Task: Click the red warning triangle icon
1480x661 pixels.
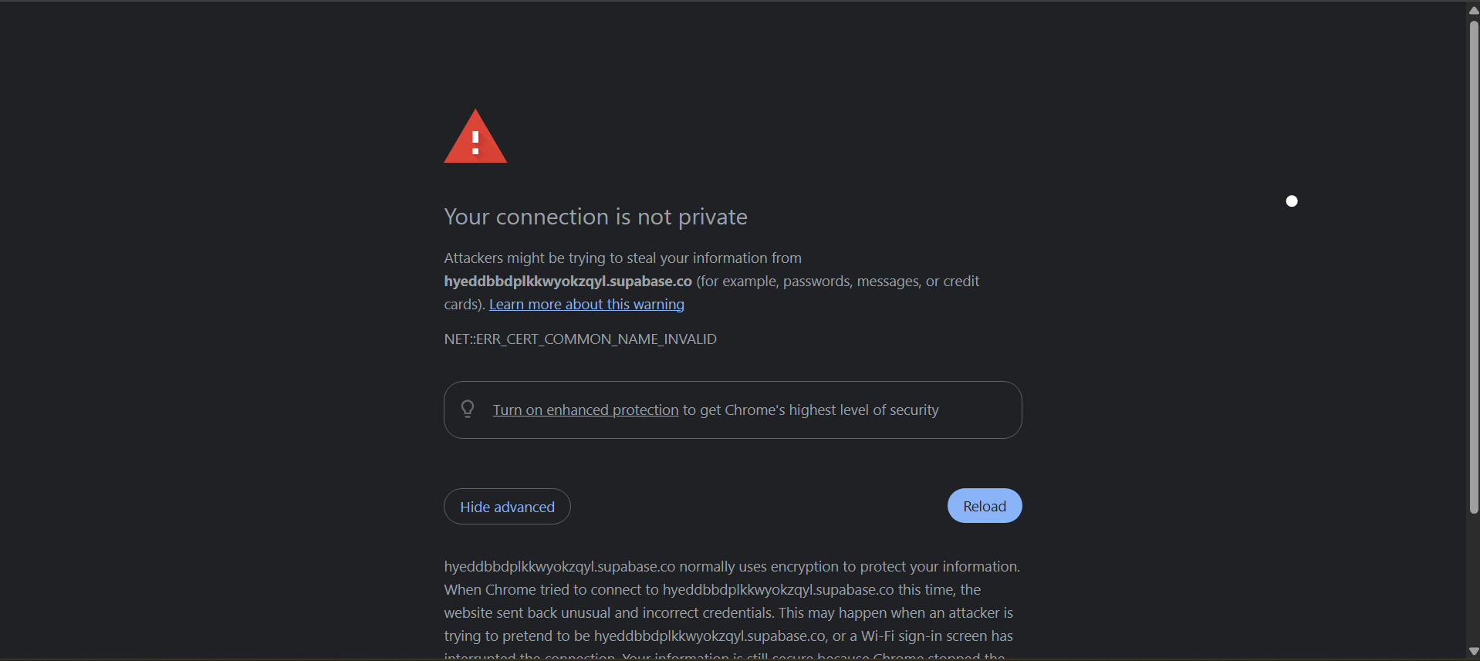Action: coord(475,137)
